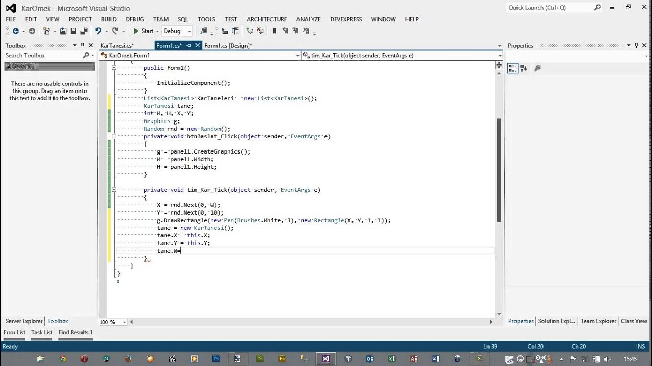Switch to the Team Explorer tab
This screenshot has height=366, width=652.
pyautogui.click(x=598, y=321)
